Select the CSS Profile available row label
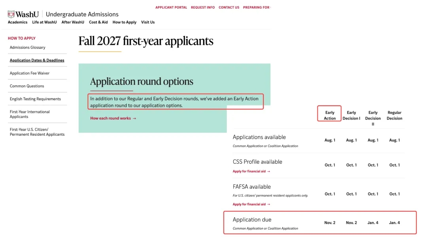The width and height of the screenshot is (427, 240). (x=257, y=162)
